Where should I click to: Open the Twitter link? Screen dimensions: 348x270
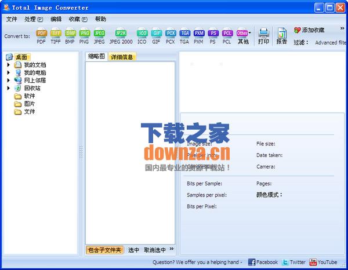293,262
